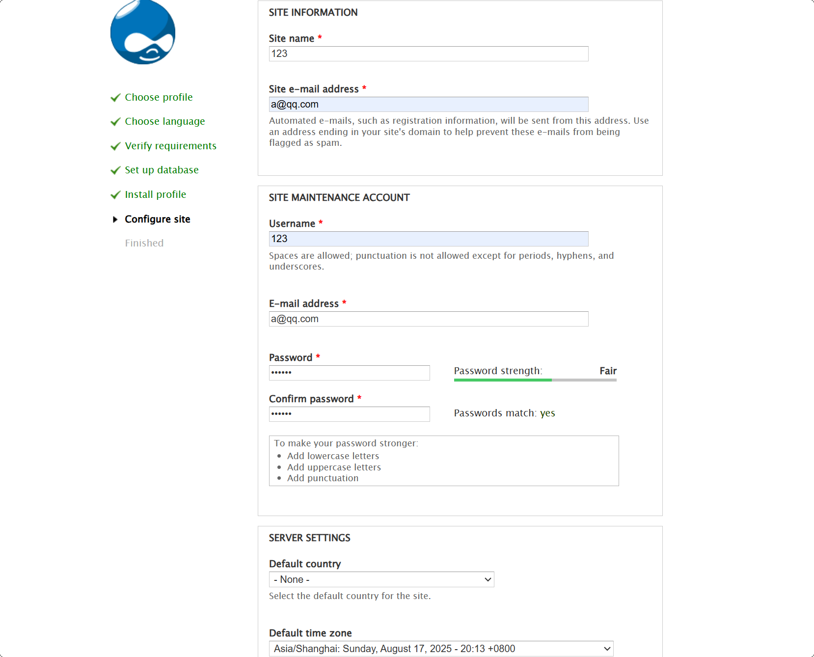Click into the Site e-mail address field

click(428, 105)
